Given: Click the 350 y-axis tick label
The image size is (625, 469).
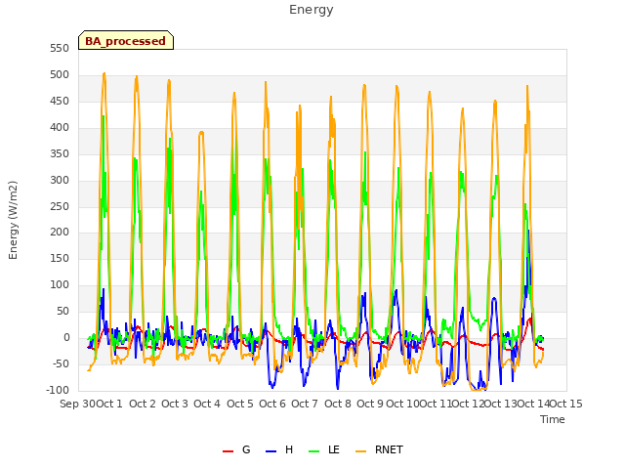Looking at the screenshot, I should point(60,154).
